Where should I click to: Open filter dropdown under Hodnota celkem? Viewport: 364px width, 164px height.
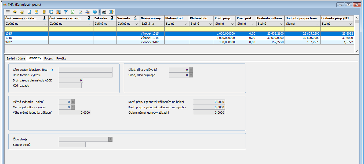pos(281,24)
